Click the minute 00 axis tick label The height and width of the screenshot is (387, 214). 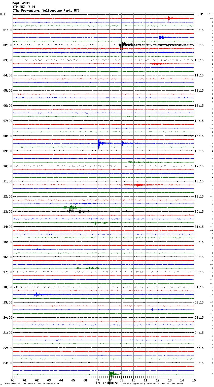[x=13, y=380]
